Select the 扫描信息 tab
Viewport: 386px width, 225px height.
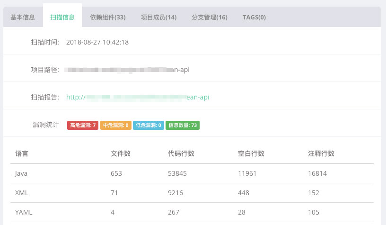click(62, 17)
